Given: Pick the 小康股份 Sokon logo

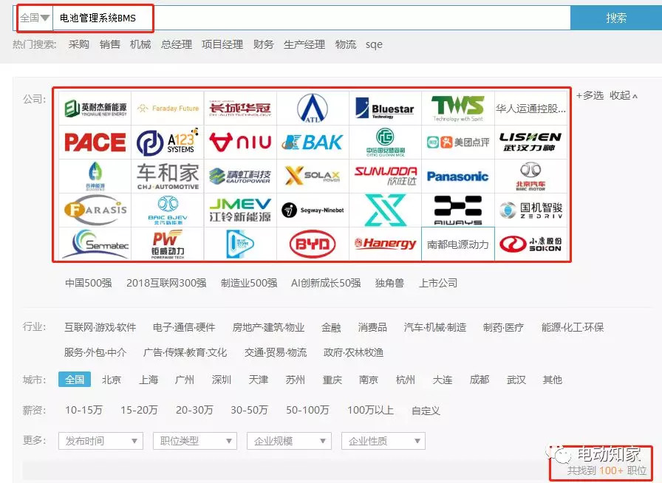Looking at the screenshot, I should [530, 244].
